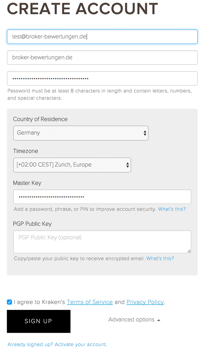The image size is (202, 353).
Task: Open the Privacy Policy link
Action: [x=145, y=302]
